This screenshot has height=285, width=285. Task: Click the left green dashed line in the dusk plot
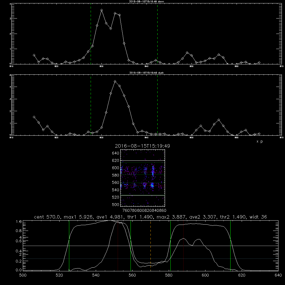[x=91, y=105]
